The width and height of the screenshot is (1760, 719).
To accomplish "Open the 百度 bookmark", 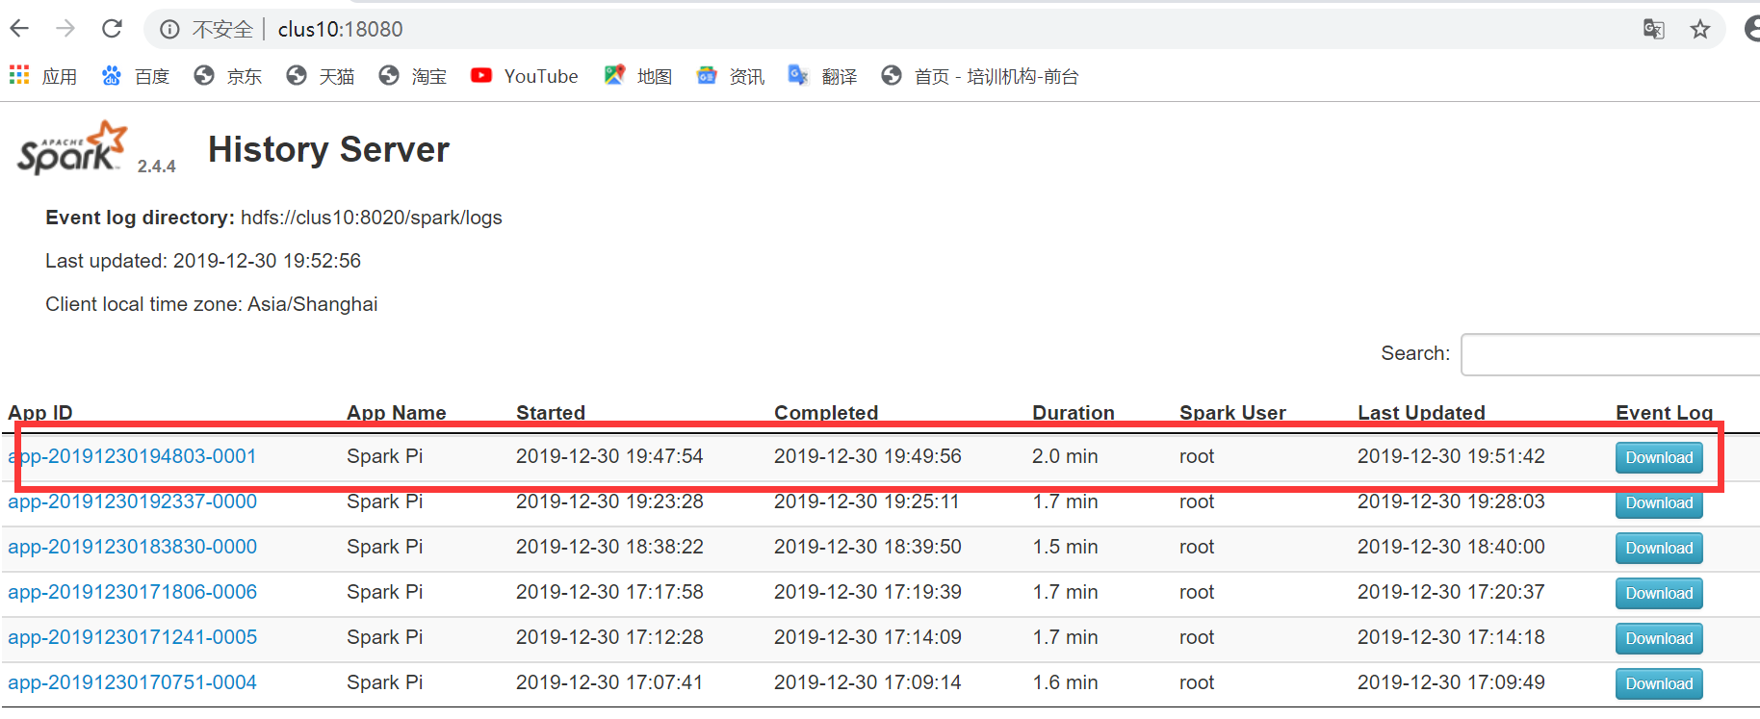I will (x=136, y=76).
